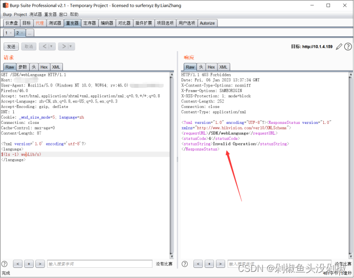Viewport: 354px width, 278px height.
Task: Switch to the 代理 tab
Action: coord(40,23)
